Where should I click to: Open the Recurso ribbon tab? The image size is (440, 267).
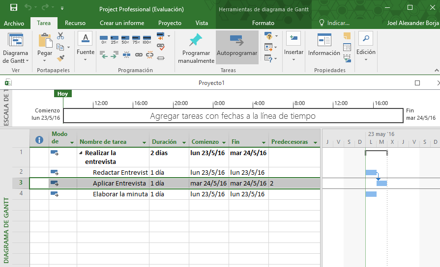75,23
